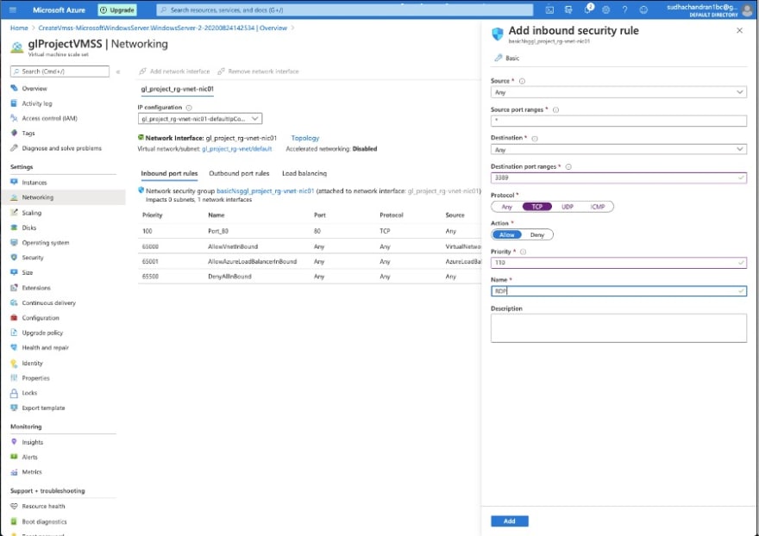Focus the Azure global search box
This screenshot has width=759, height=536.
(x=345, y=9)
